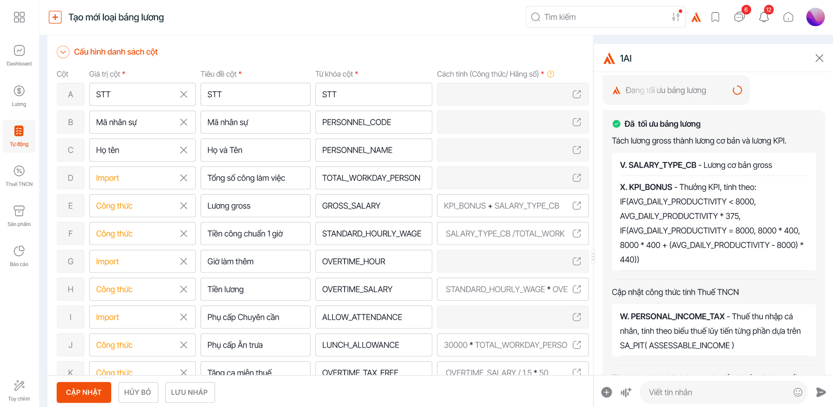
Task: Click the CẬP NHẬT button
Action: (84, 392)
